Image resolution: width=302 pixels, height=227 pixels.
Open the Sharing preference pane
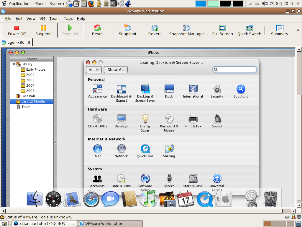coord(169,151)
